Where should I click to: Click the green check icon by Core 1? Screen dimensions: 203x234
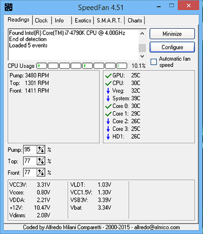tap(108, 114)
